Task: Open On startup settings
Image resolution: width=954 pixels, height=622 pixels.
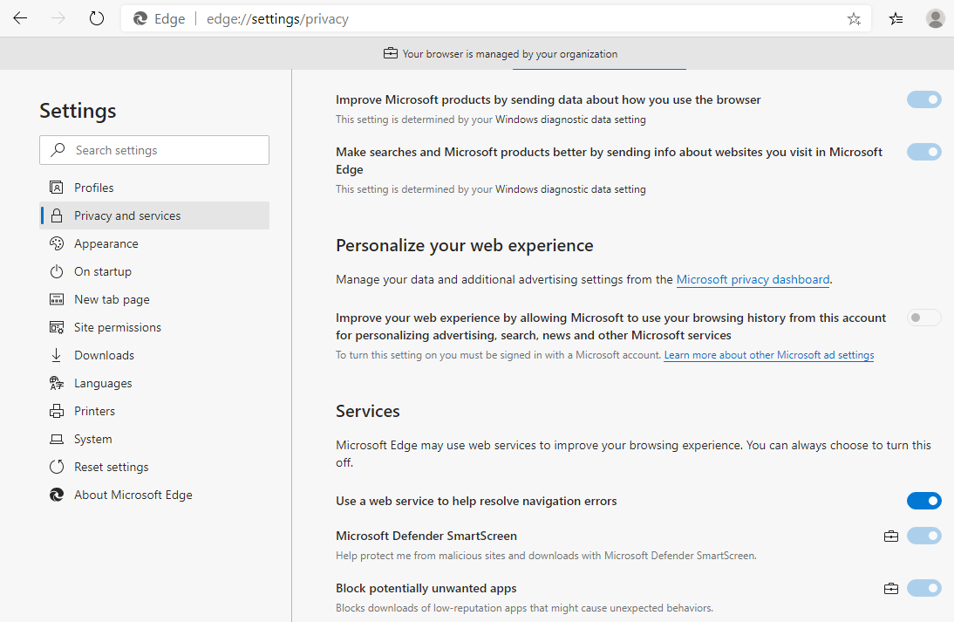Action: (x=154, y=271)
